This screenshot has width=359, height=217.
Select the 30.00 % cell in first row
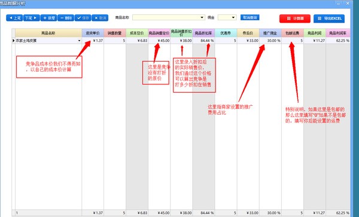[270, 41]
